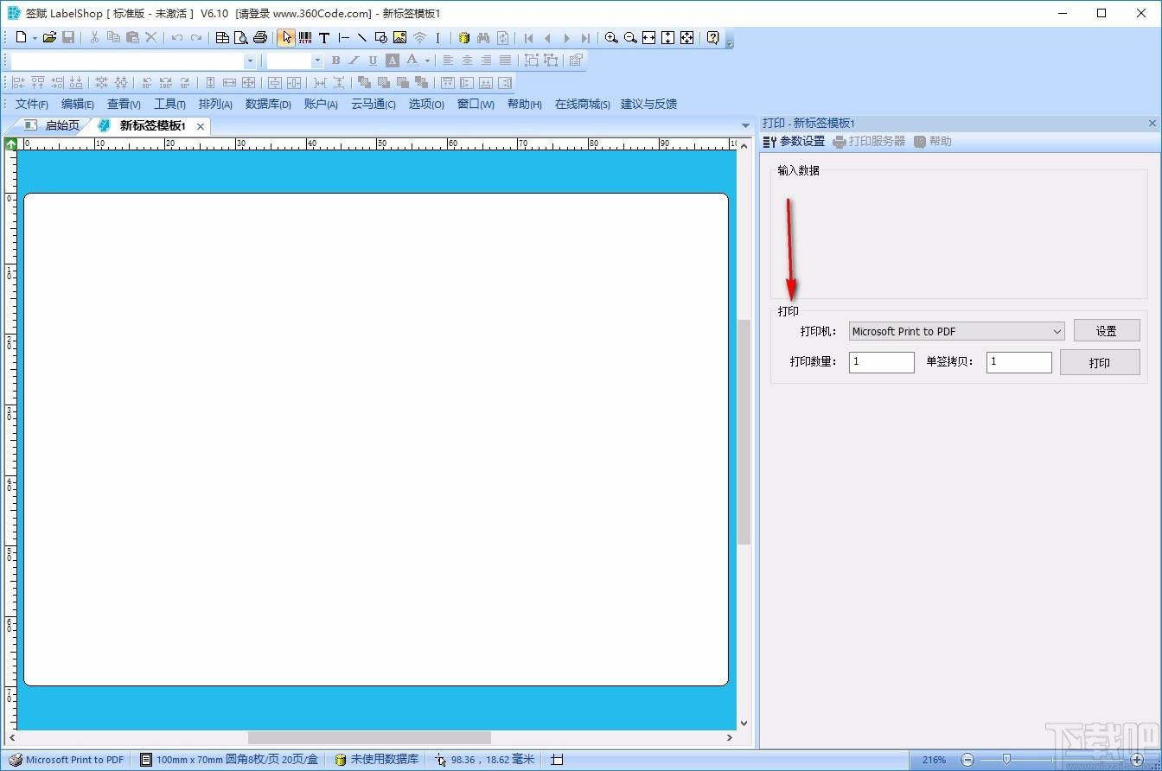Click the 100mm x 70mm label size status
This screenshot has height=771, width=1162.
click(229, 760)
